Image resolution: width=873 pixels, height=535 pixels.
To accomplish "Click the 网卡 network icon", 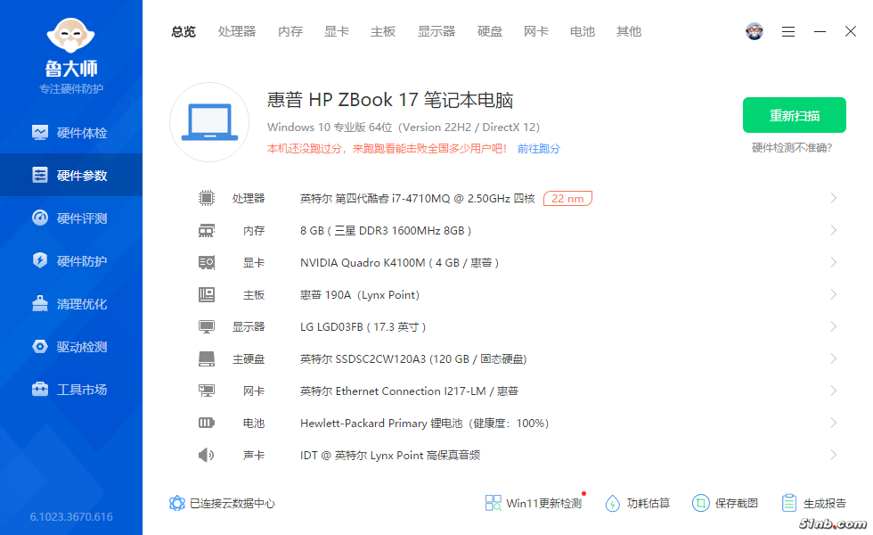I will (207, 391).
